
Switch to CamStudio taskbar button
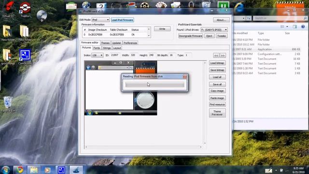coord(61,170)
